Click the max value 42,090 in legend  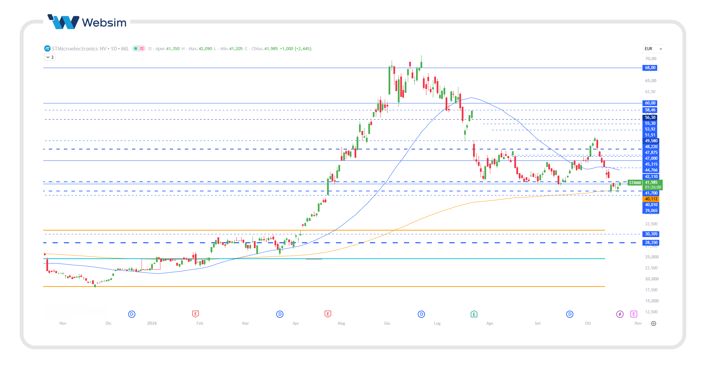click(x=205, y=49)
